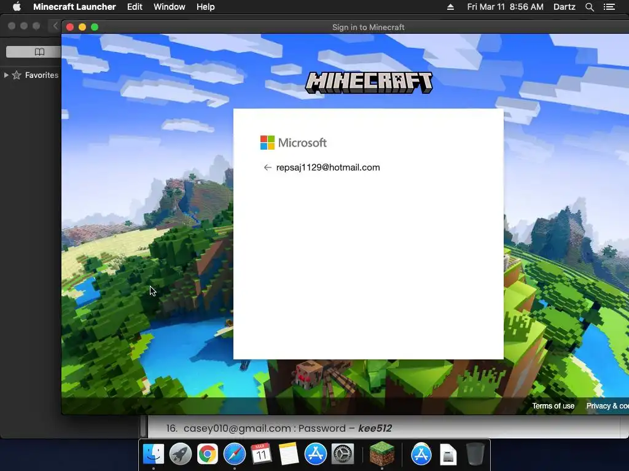This screenshot has width=629, height=471.
Task: Click the Minecraft title logo
Action: [369, 83]
